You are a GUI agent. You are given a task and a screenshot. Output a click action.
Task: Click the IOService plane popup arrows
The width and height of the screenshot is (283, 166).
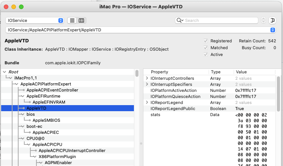pos(61,20)
